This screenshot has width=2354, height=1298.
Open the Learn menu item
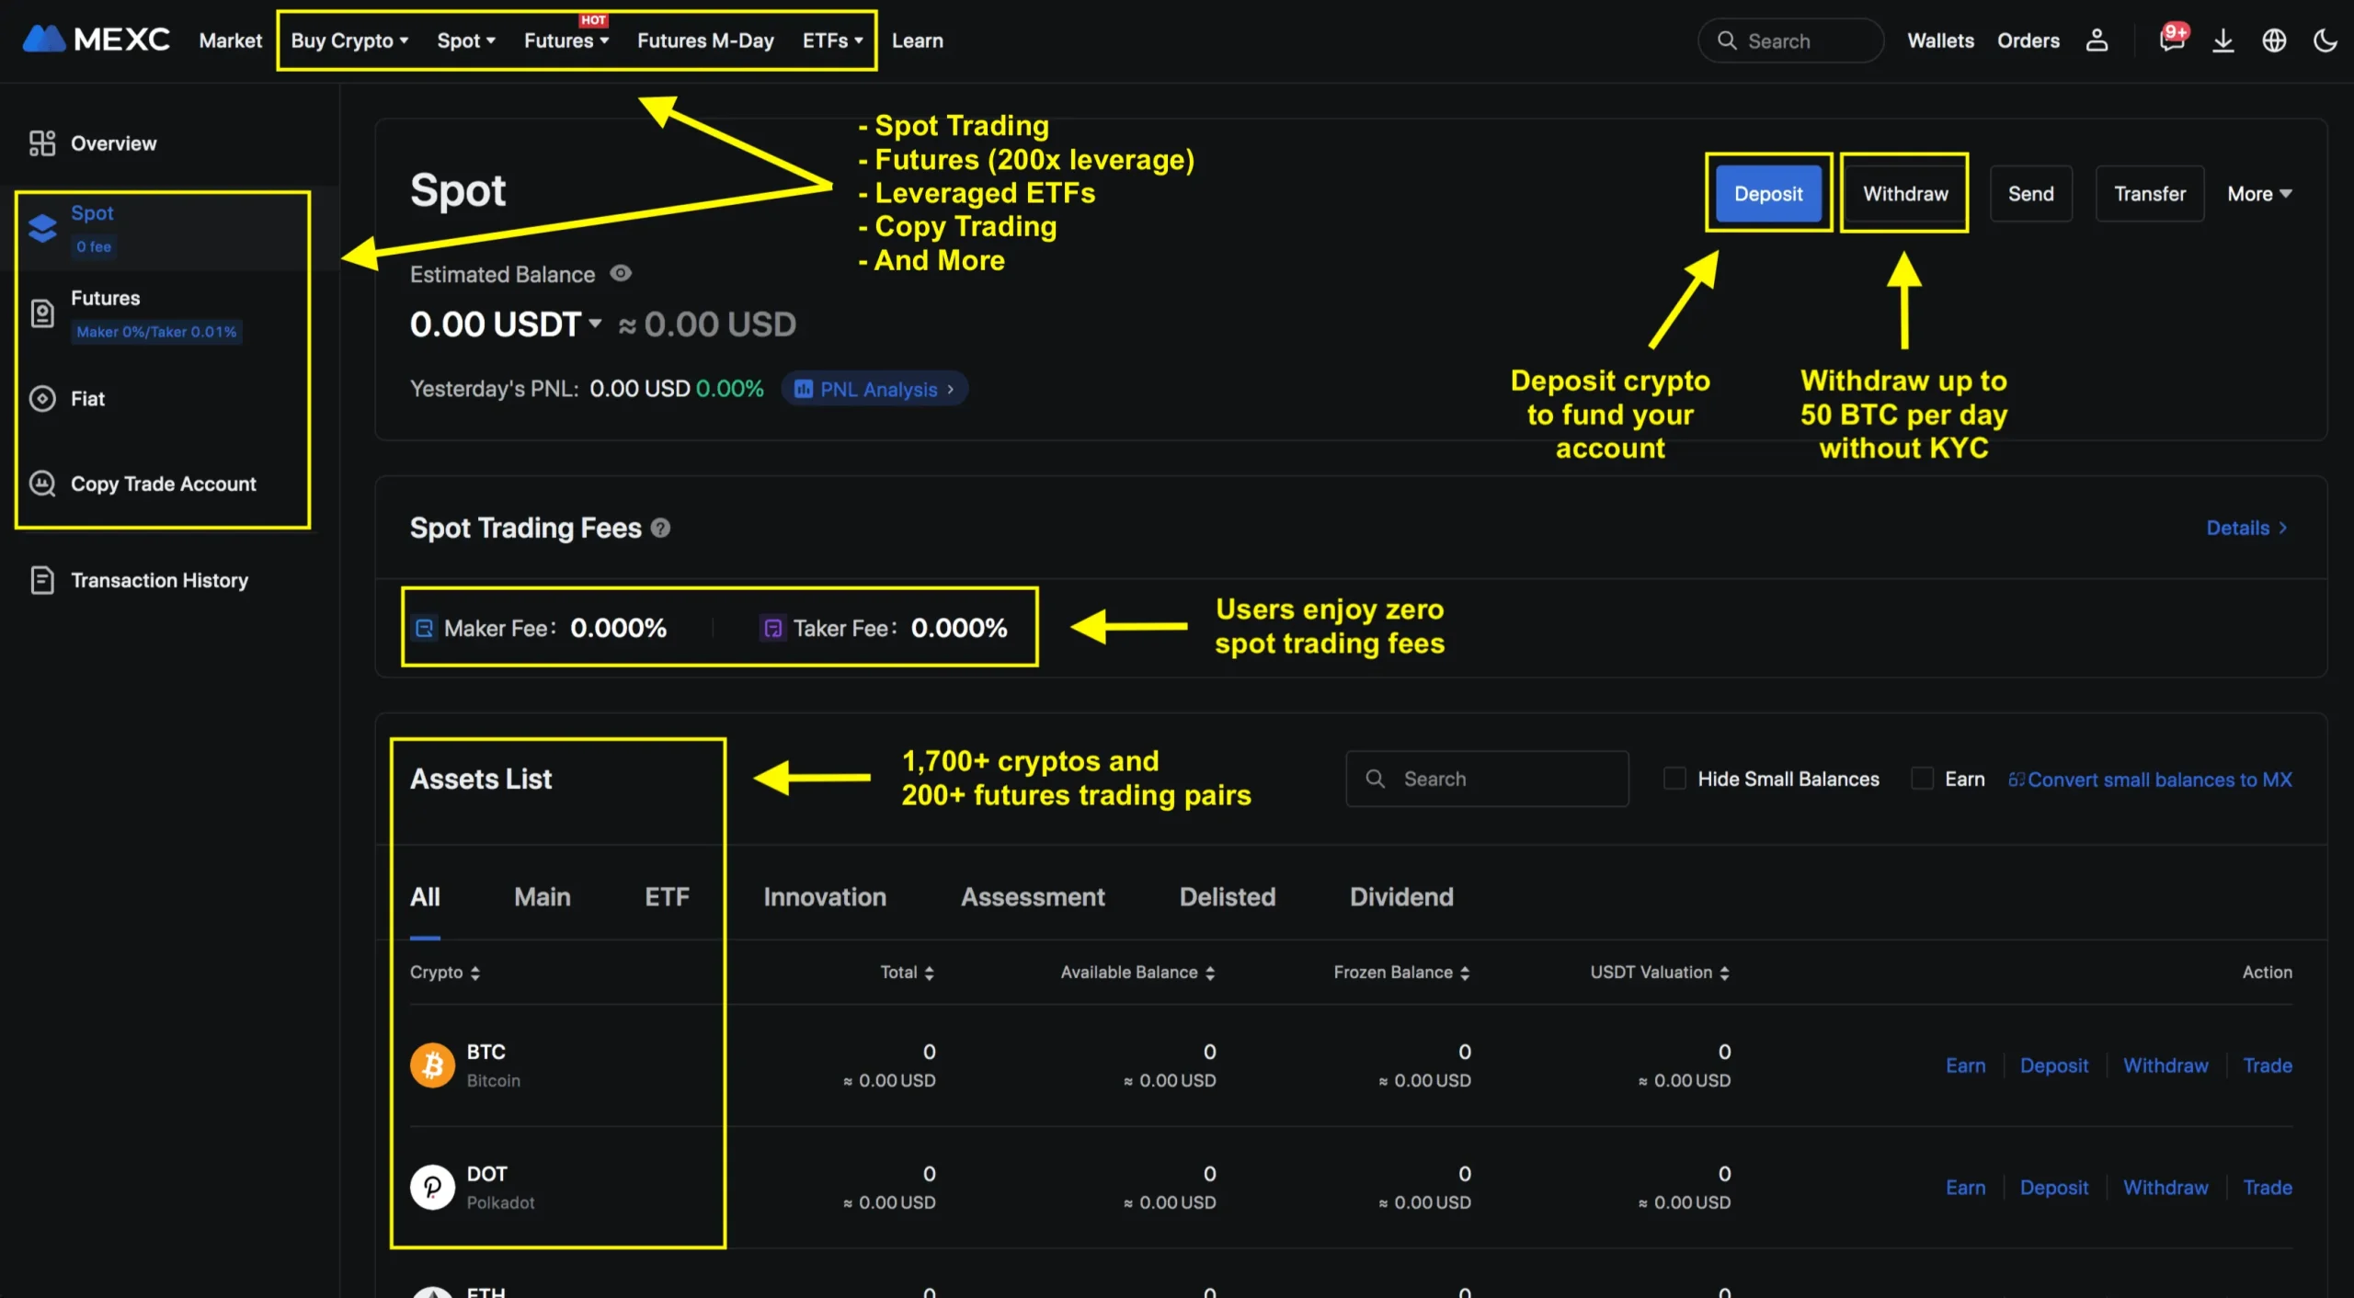point(918,40)
